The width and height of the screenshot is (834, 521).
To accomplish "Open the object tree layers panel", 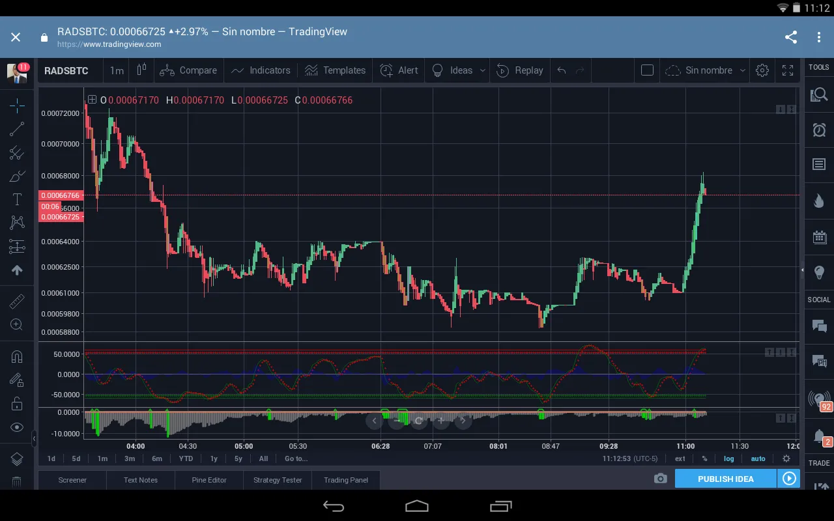I will coord(17,458).
